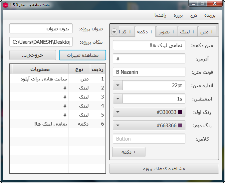The width and height of the screenshot is (225, 183).
Task: Switch to the + متن tab
Action: point(207,32)
